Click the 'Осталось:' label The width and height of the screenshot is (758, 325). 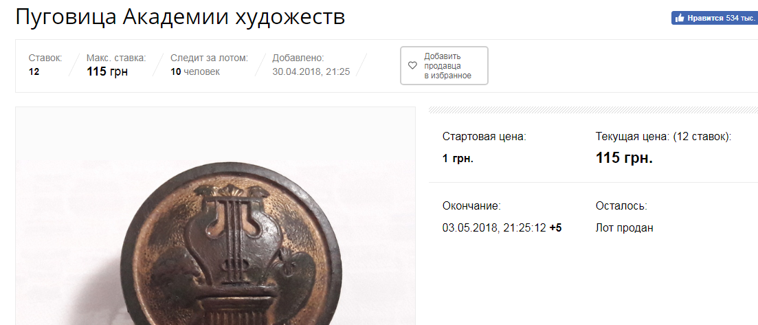click(621, 207)
